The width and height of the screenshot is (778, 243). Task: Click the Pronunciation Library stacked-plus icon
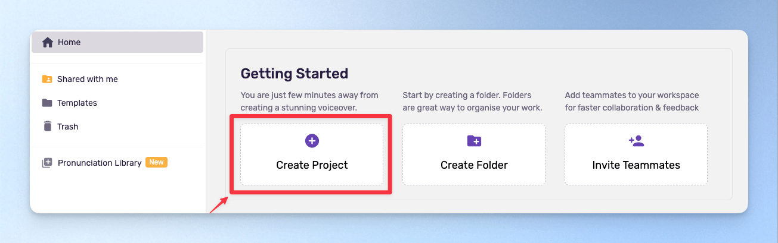(x=47, y=163)
